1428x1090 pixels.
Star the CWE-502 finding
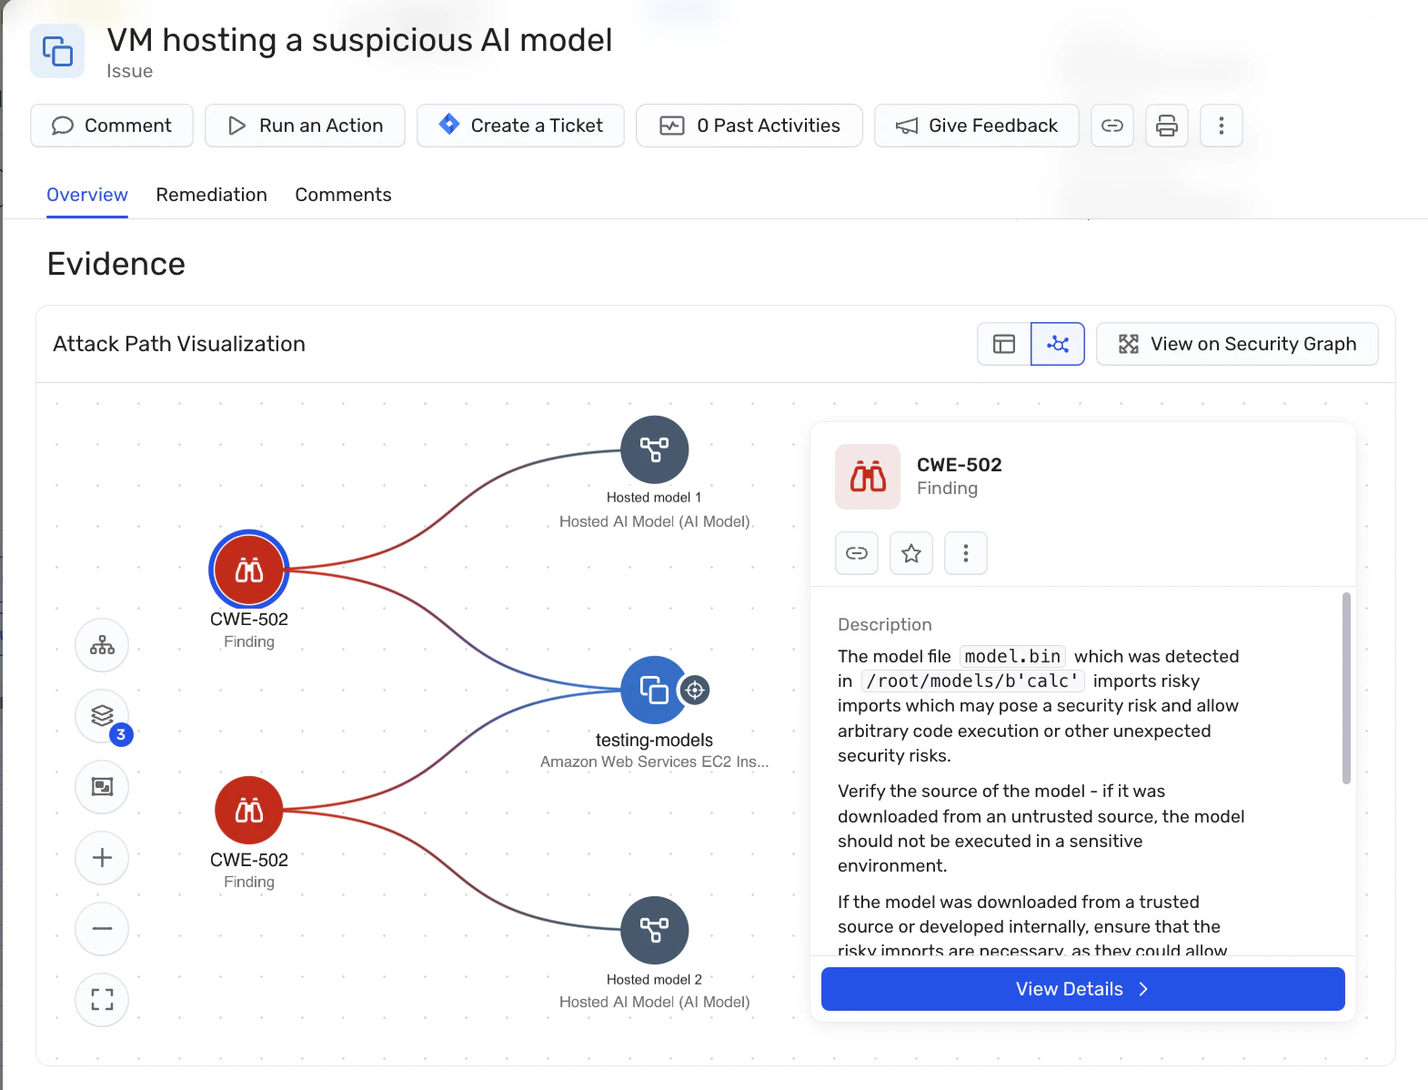point(911,553)
